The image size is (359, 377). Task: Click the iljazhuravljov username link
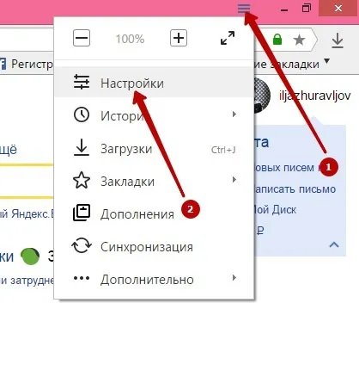point(315,96)
